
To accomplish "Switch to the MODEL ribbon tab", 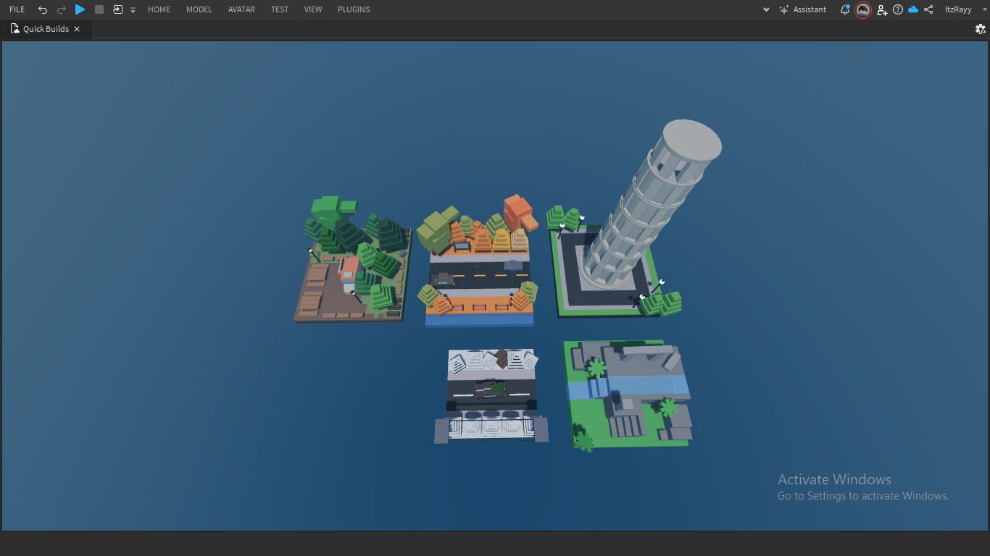I will click(199, 9).
